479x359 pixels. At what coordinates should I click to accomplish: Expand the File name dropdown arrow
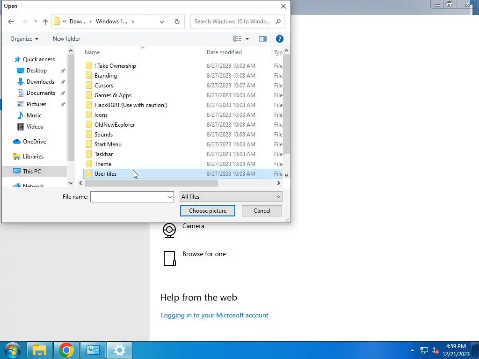pos(170,197)
